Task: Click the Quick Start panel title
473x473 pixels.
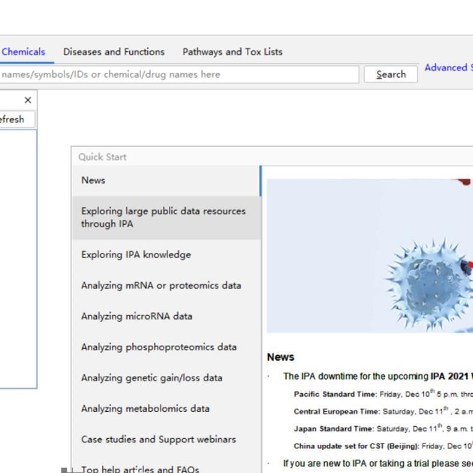Action: (102, 157)
